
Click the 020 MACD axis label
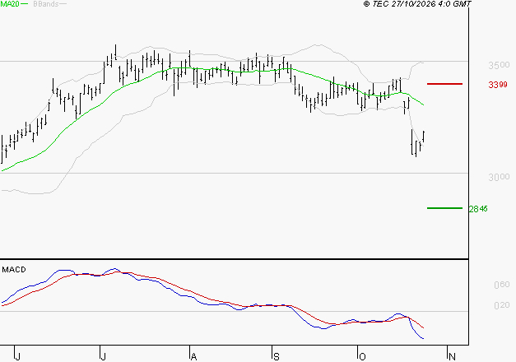[501, 305]
